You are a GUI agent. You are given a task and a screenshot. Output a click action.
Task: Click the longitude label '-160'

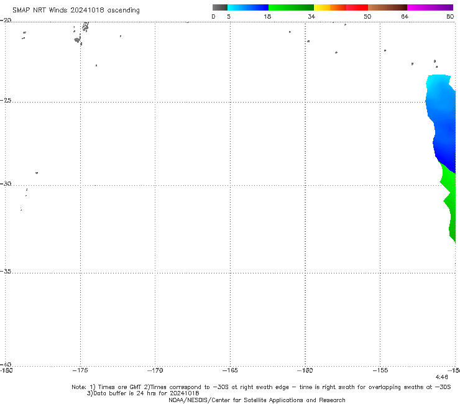point(305,370)
